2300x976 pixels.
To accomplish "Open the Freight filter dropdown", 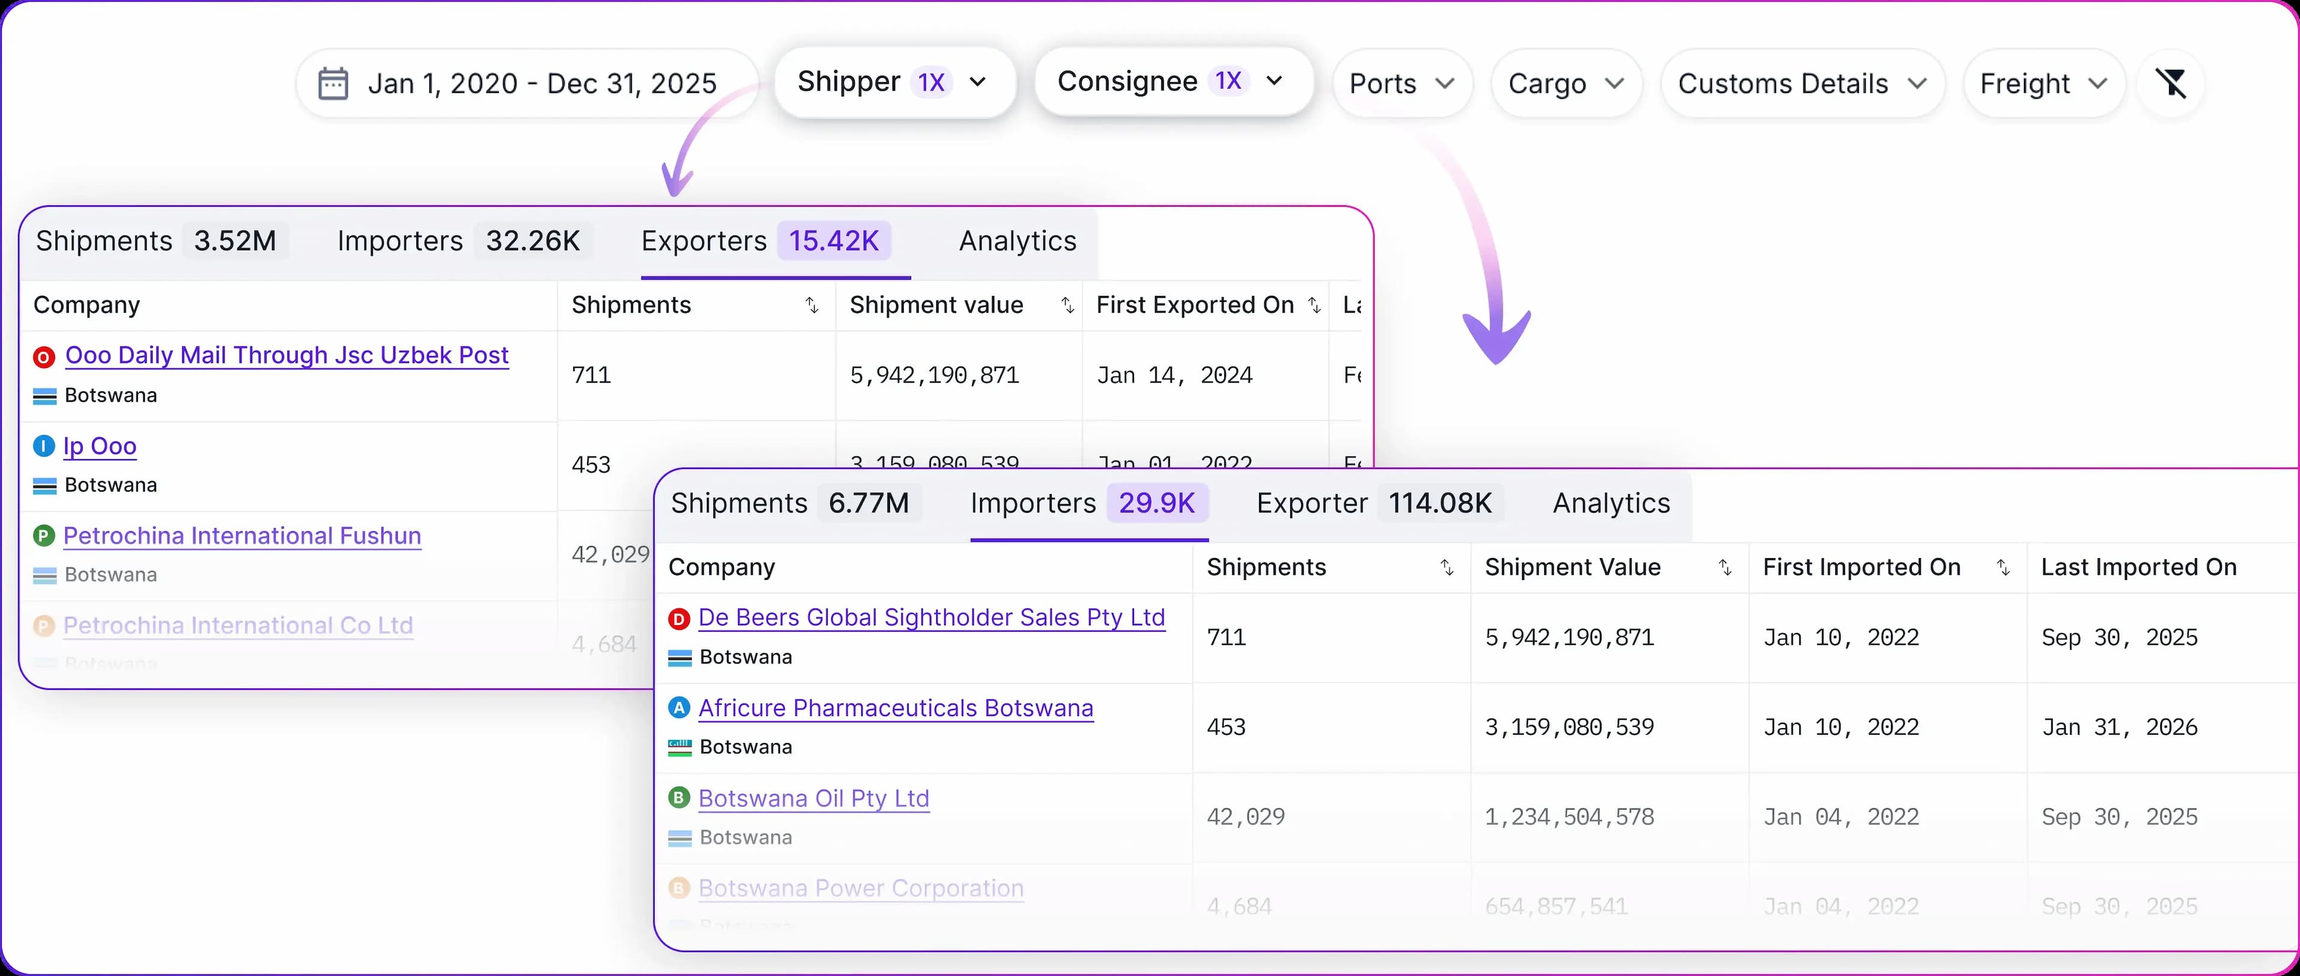I will [x=2043, y=84].
